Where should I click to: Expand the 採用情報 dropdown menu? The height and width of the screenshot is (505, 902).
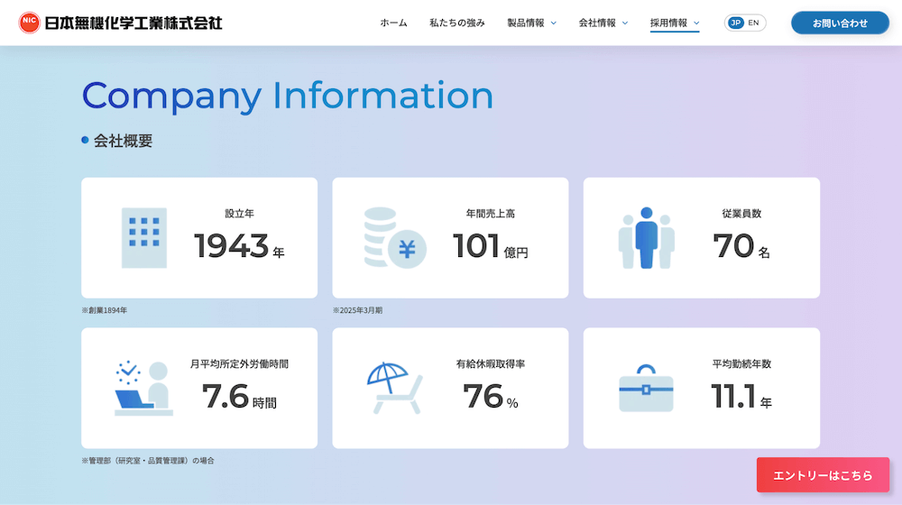[675, 23]
